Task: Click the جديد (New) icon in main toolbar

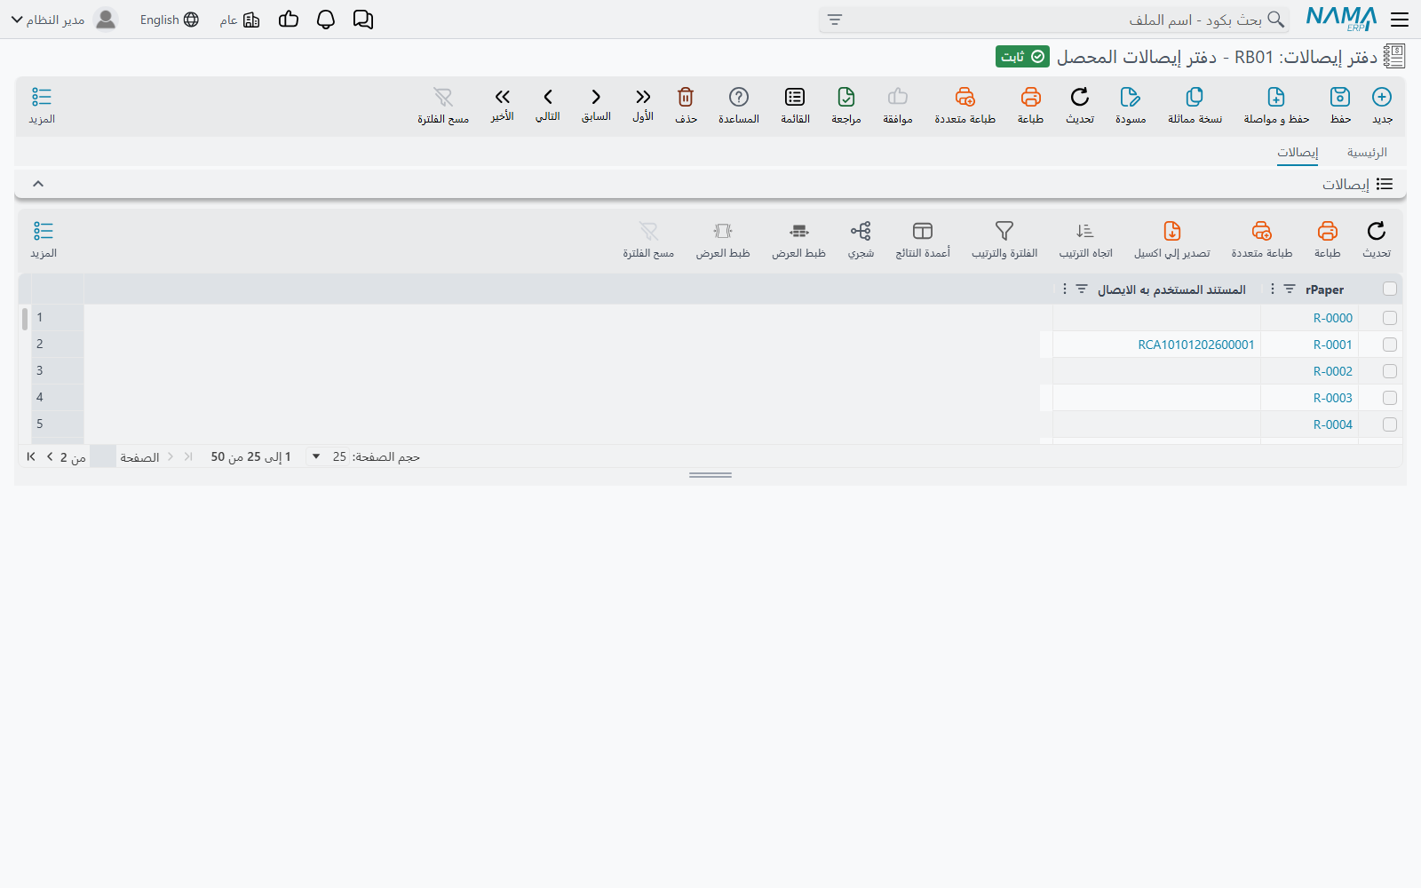Action: (1382, 97)
